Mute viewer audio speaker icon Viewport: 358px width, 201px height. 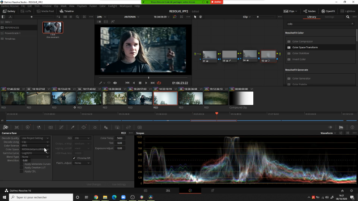pyautogui.click(x=115, y=83)
